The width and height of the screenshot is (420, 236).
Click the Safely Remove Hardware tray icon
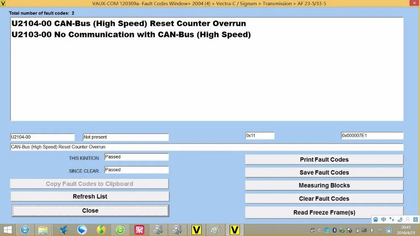click(342, 230)
